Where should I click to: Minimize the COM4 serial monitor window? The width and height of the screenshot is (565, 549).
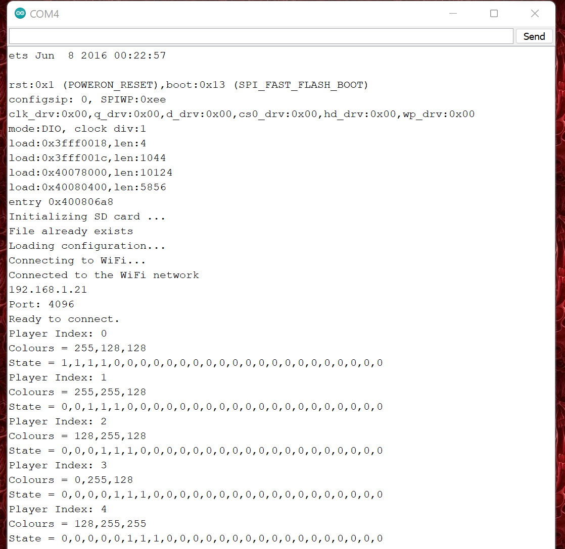[453, 13]
